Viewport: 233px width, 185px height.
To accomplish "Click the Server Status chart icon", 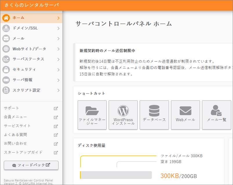I will 6,59.
